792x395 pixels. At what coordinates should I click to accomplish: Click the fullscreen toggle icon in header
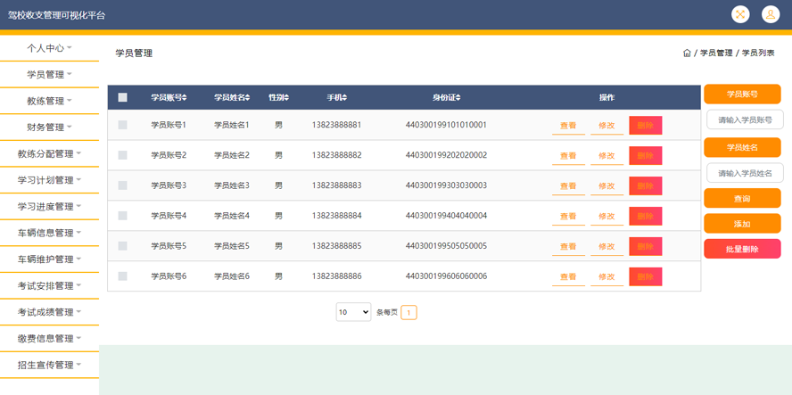point(740,14)
